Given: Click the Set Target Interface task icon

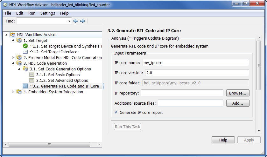Looking at the screenshot, I should pyautogui.click(x=25, y=52).
